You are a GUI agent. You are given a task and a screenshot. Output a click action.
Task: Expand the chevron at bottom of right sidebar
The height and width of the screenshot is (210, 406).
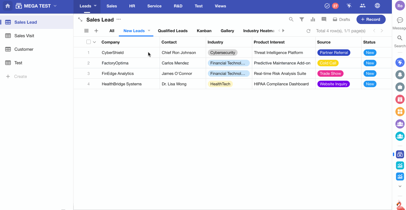(400, 186)
